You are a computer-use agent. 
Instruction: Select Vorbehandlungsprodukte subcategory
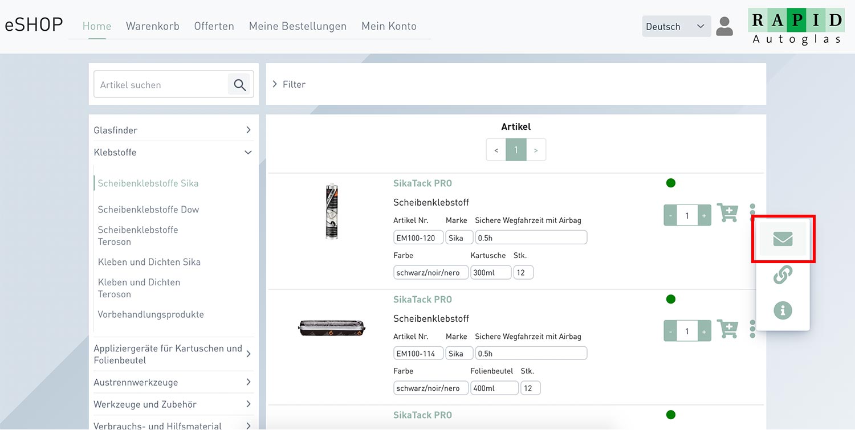pyautogui.click(x=150, y=314)
